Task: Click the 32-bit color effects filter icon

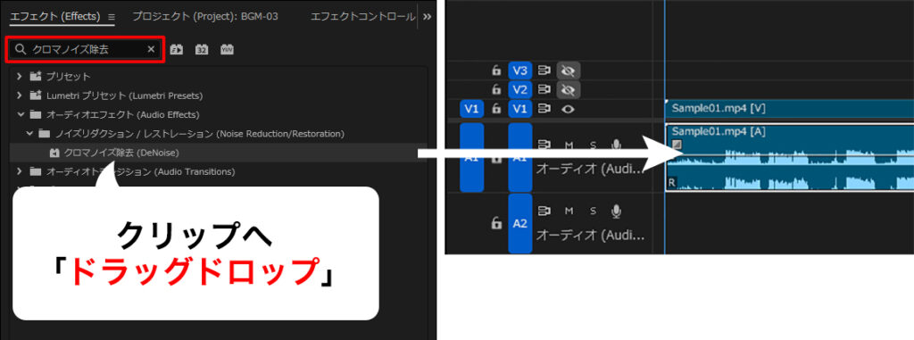Action: 202,50
